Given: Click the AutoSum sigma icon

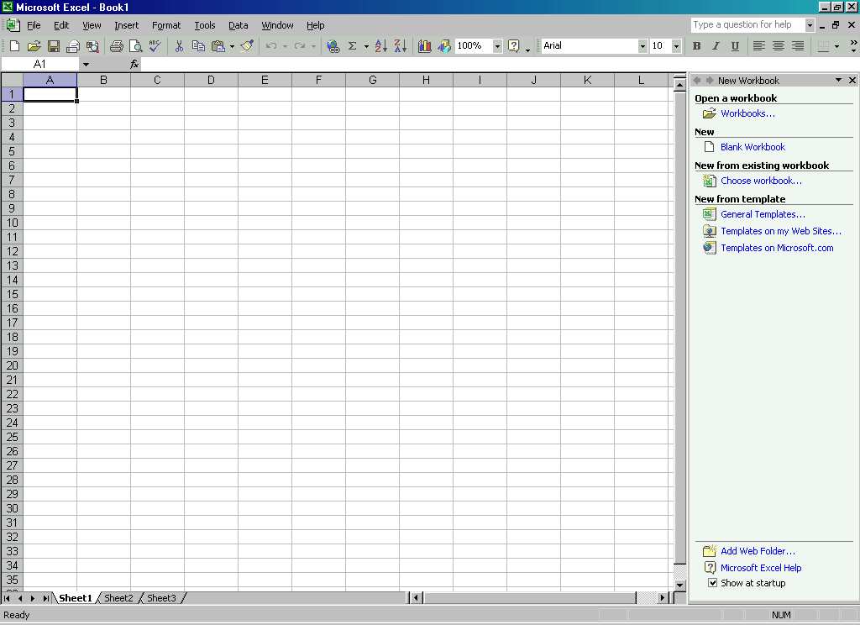Looking at the screenshot, I should coord(352,46).
